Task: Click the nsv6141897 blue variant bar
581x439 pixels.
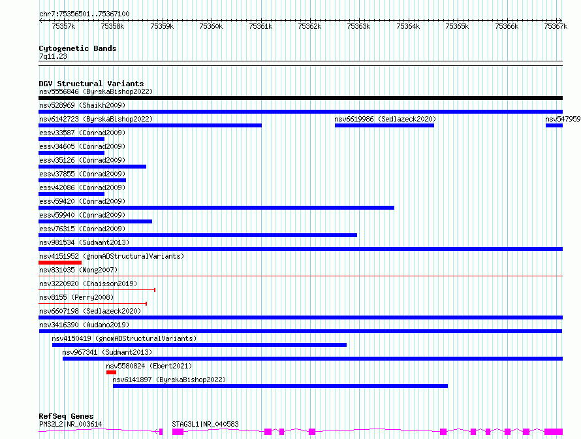Action: [x=281, y=386]
